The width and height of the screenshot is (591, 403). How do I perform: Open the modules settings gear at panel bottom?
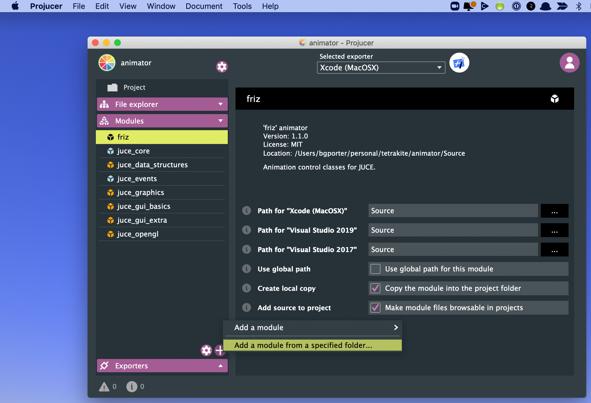[x=206, y=350]
